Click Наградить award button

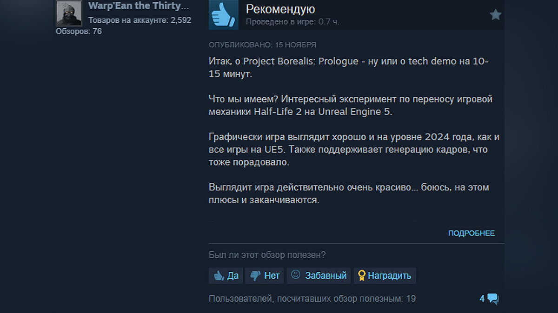[385, 275]
